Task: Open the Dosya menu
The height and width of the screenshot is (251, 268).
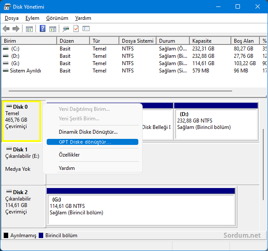Action: (x=12, y=18)
